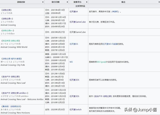Follow 任天堂3DS in the New Leaf 2012 row
The image size is (160, 115).
tap(74, 80)
